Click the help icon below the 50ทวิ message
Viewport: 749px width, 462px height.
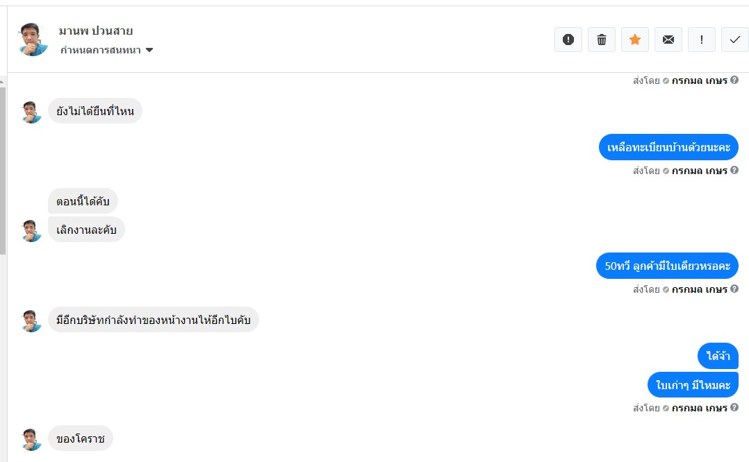pyautogui.click(x=734, y=289)
